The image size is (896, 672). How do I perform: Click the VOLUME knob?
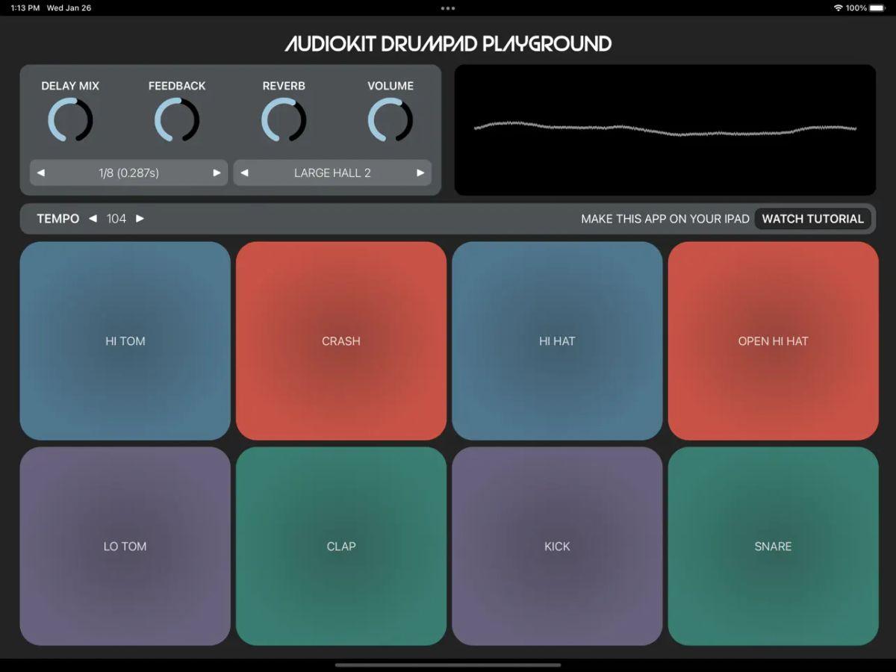click(x=391, y=119)
